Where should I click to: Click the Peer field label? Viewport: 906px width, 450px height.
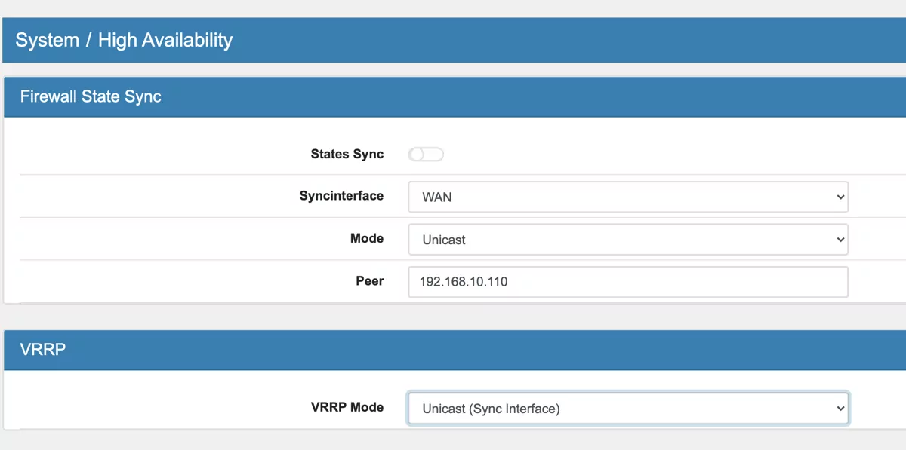point(369,280)
